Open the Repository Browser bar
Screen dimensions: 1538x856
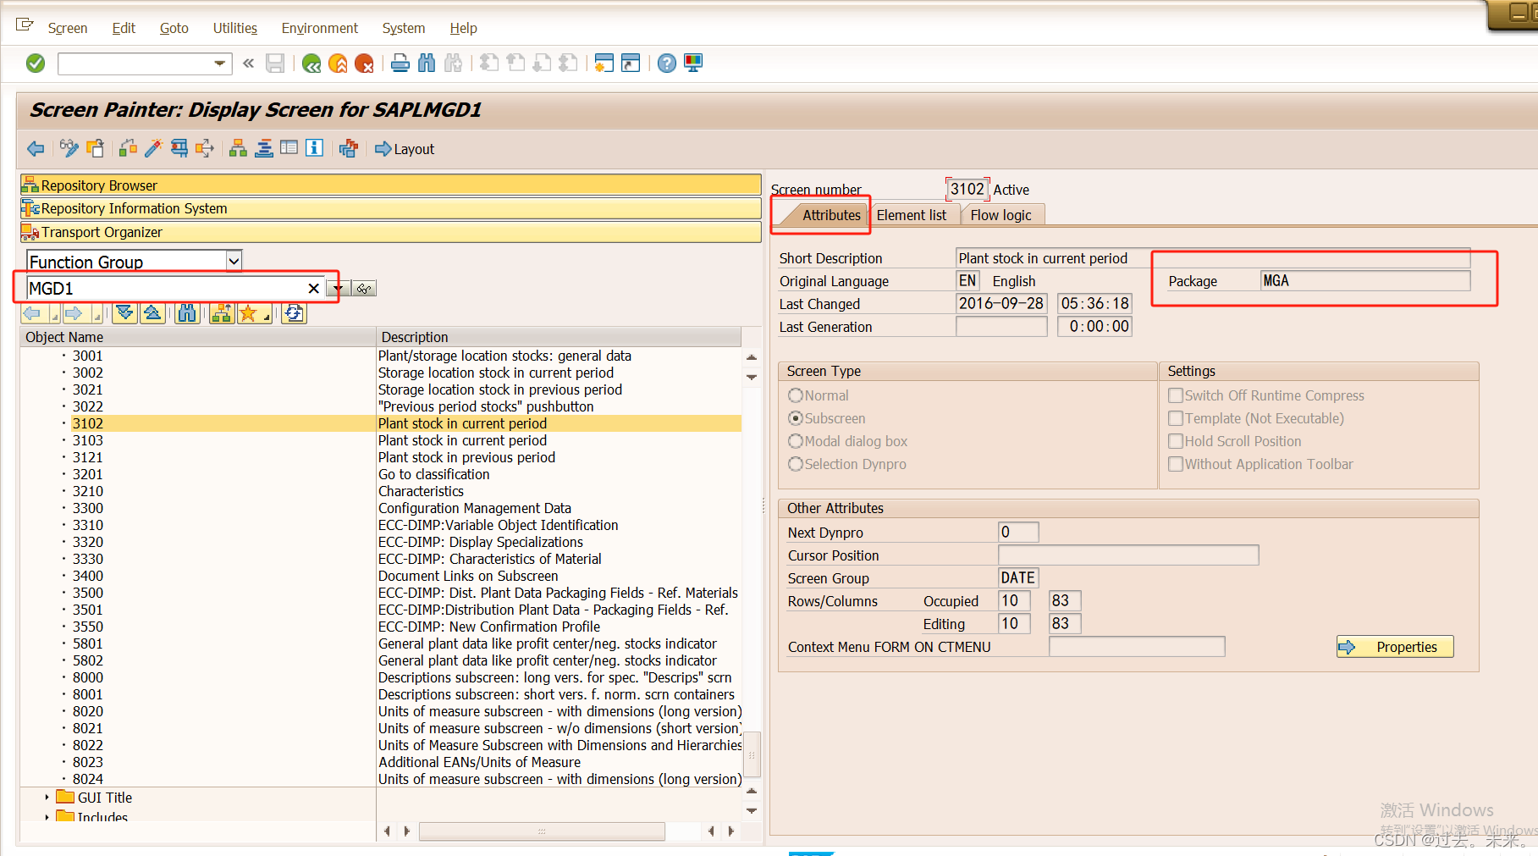pyautogui.click(x=390, y=185)
